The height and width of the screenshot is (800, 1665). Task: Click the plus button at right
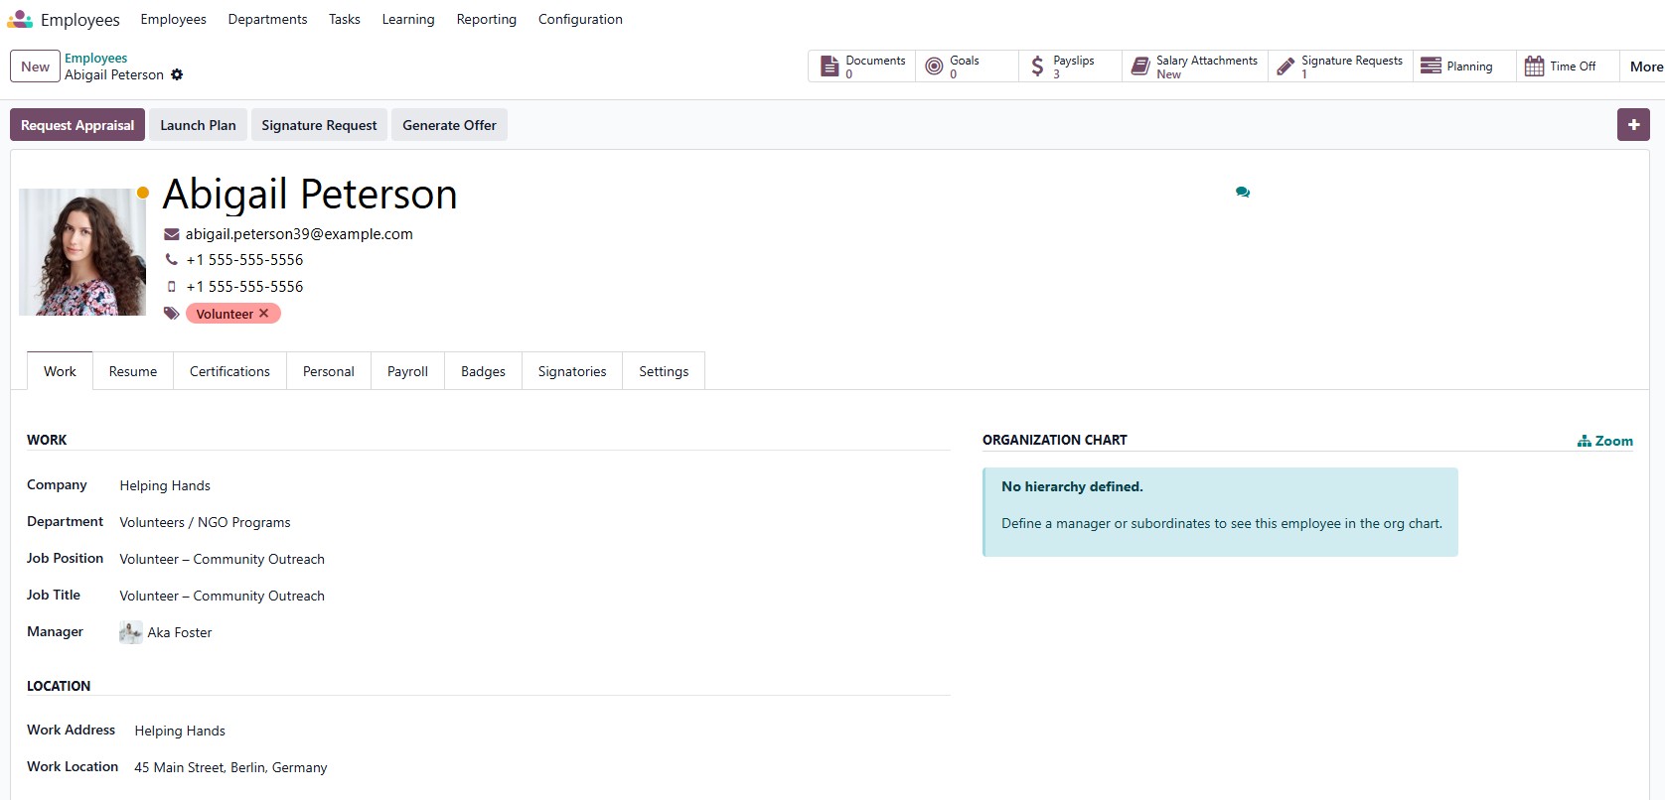click(1633, 125)
